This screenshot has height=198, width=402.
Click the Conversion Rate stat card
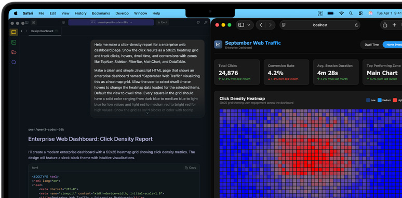click(x=286, y=72)
